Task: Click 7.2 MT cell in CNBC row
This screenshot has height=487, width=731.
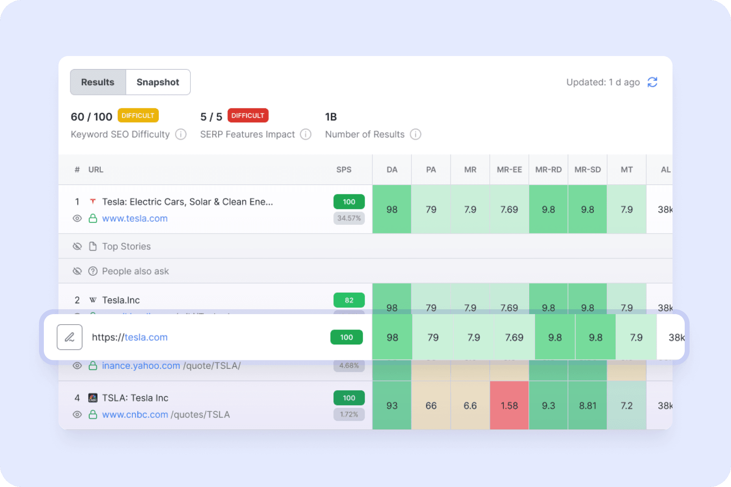Action: tap(627, 405)
